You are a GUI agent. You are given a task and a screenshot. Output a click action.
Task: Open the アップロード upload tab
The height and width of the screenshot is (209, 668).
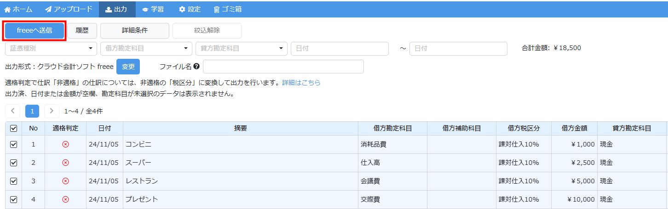tap(69, 9)
